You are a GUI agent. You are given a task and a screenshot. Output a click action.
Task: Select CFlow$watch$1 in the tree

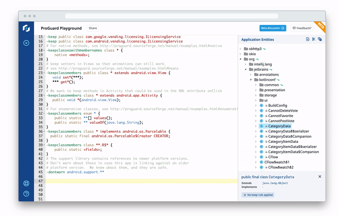(277, 162)
